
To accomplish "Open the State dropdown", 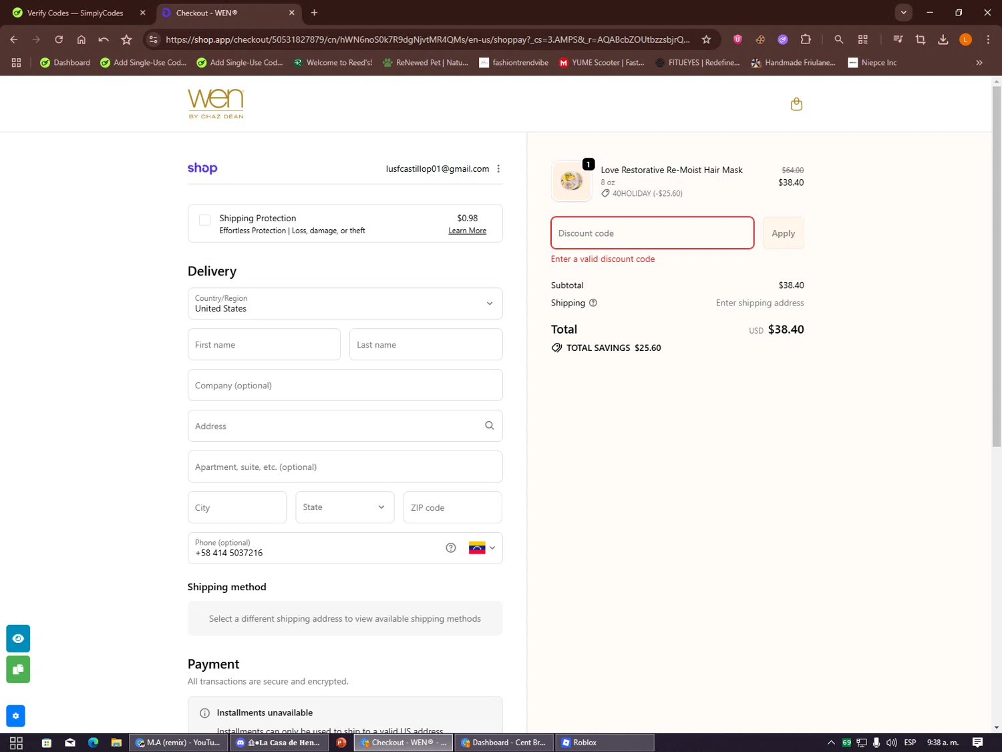I will (345, 507).
